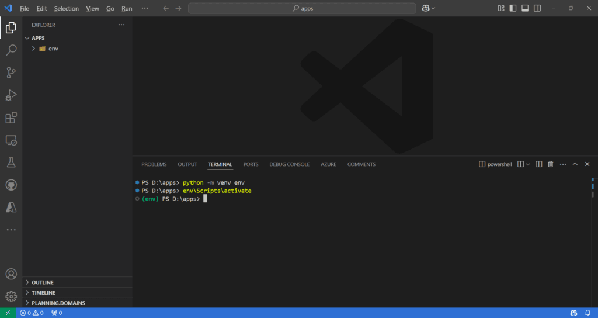
Task: Open the Extensions view
Action: pos(11,117)
